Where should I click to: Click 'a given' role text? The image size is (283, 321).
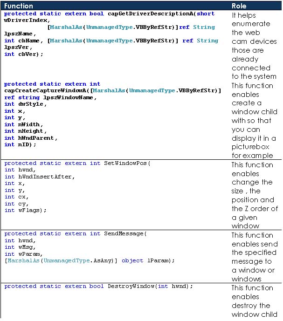[x=244, y=218]
